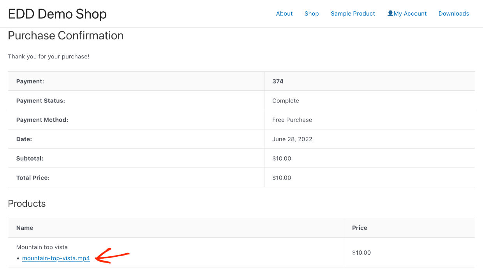The width and height of the screenshot is (483, 275).
Task: Click the Purchase Confirmation heading
Action: pyautogui.click(x=65, y=35)
